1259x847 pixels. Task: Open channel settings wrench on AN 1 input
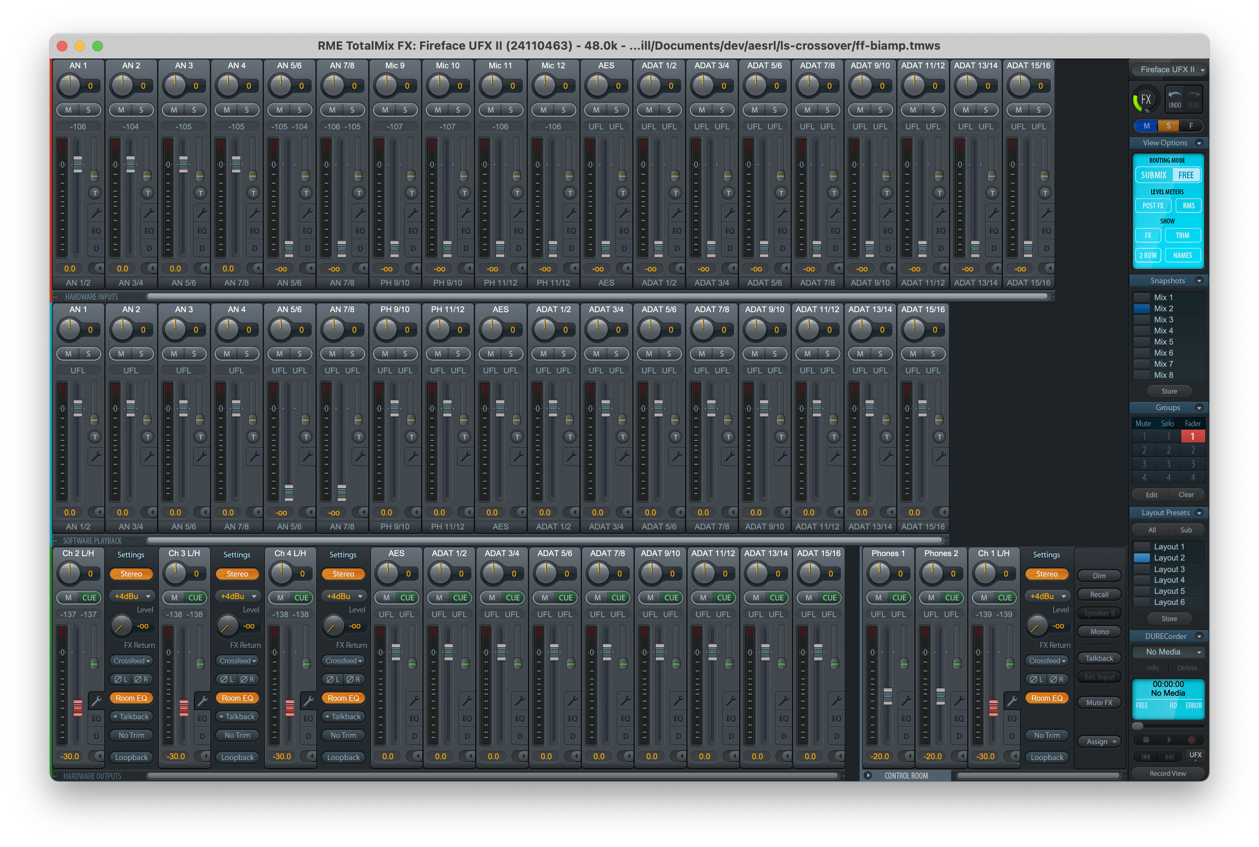tap(97, 212)
